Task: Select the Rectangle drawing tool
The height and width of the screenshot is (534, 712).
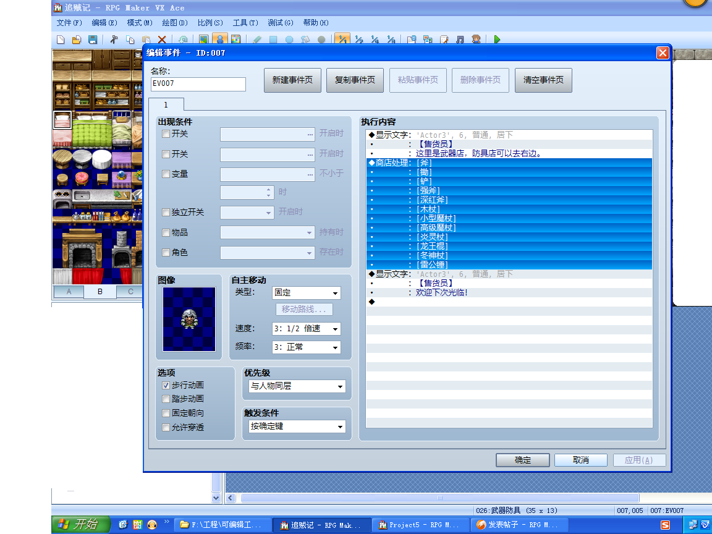Action: point(273,40)
